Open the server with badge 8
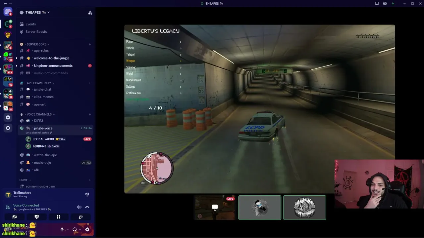The width and height of the screenshot is (424, 238). point(8,45)
